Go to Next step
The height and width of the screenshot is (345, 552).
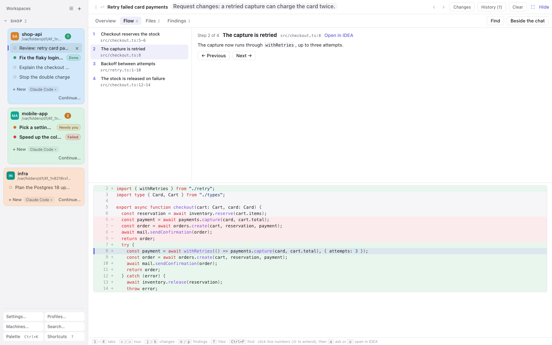[x=244, y=56]
